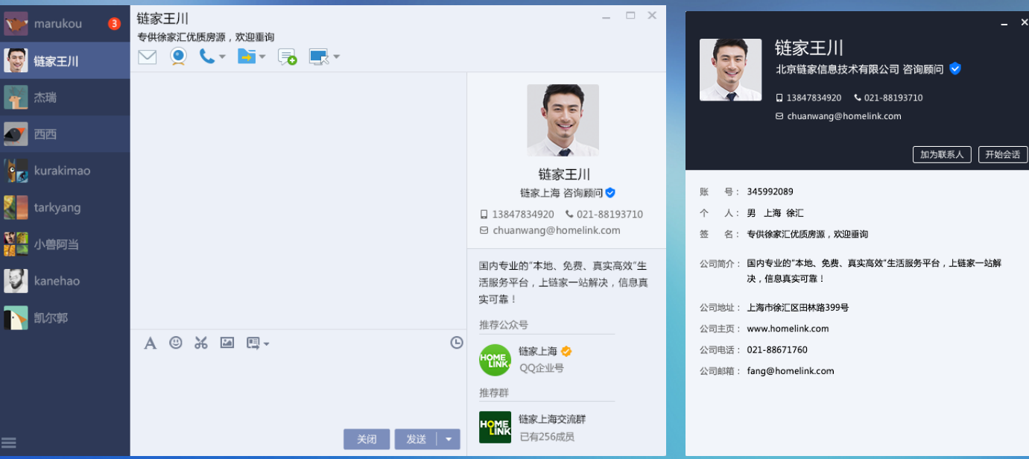Click the unread badge 3 on marukou
The width and height of the screenshot is (1029, 459).
[114, 24]
